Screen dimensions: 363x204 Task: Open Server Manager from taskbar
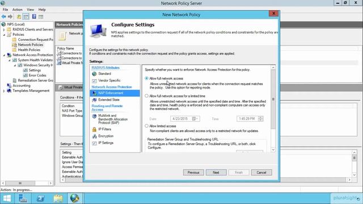click(x=23, y=198)
